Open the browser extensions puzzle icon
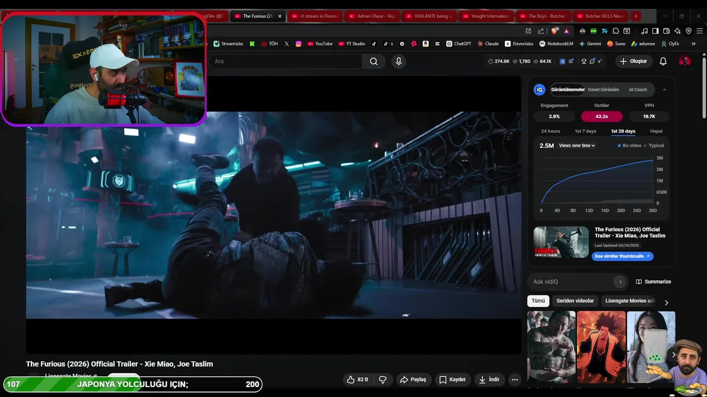 (x=615, y=31)
